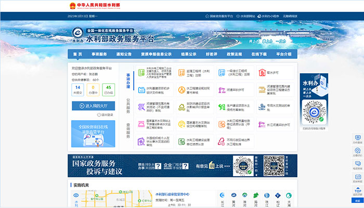The height and width of the screenshot is (208, 364).
Task: Open 水利工程质量检测单位资质认定 orange icon
Action: (x=222, y=124)
